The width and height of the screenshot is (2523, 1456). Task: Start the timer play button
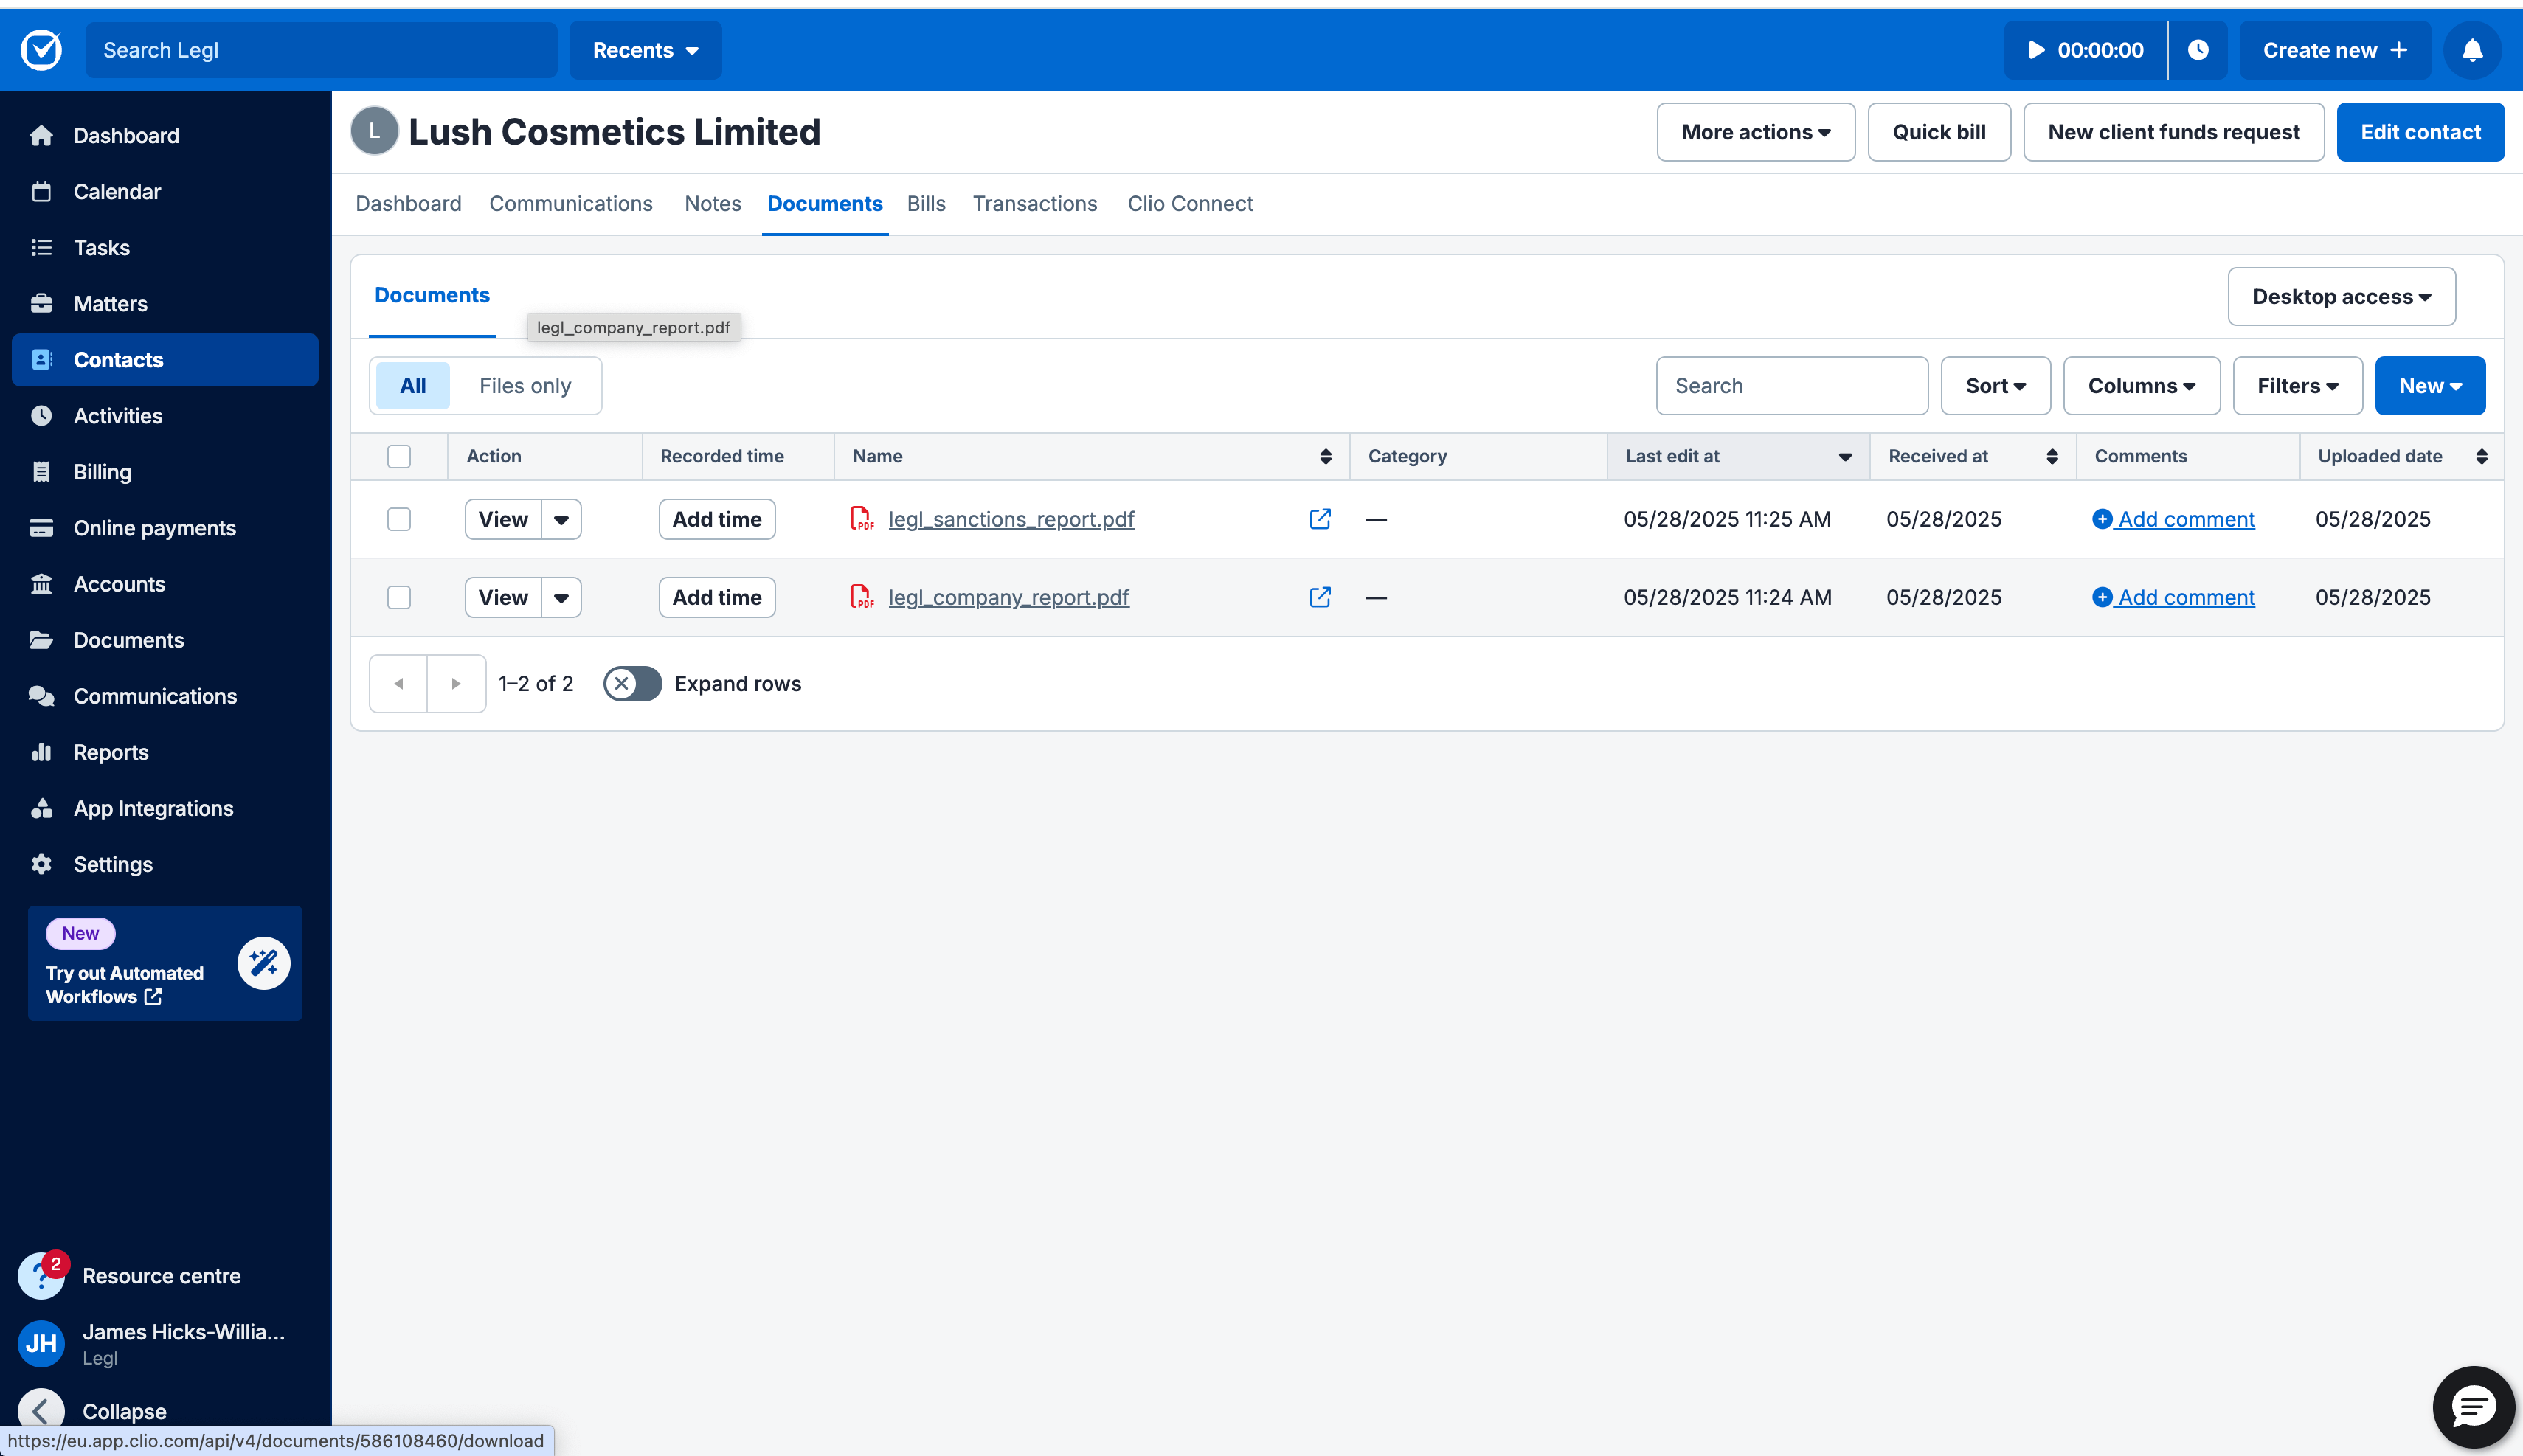[2036, 50]
